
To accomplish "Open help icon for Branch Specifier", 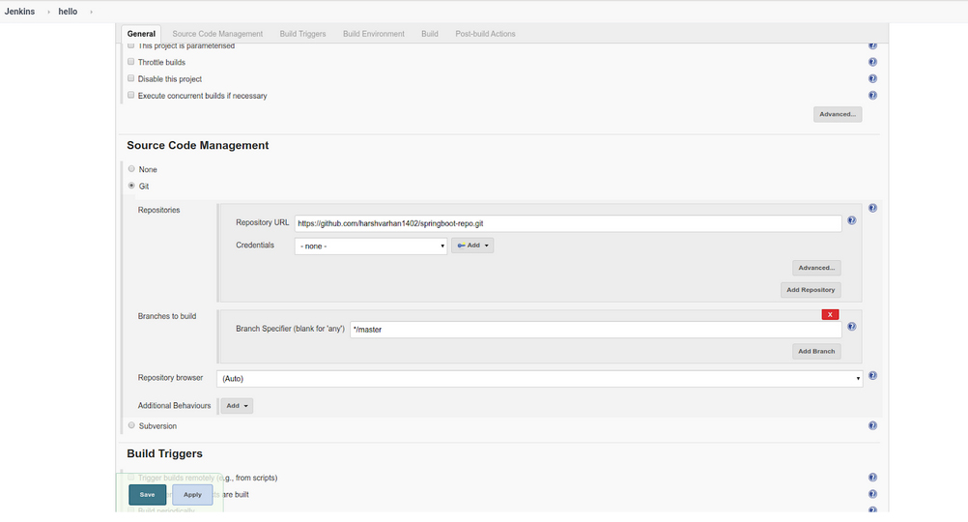I will (851, 327).
